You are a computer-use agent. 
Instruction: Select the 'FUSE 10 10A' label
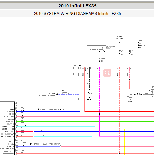coord(122,52)
